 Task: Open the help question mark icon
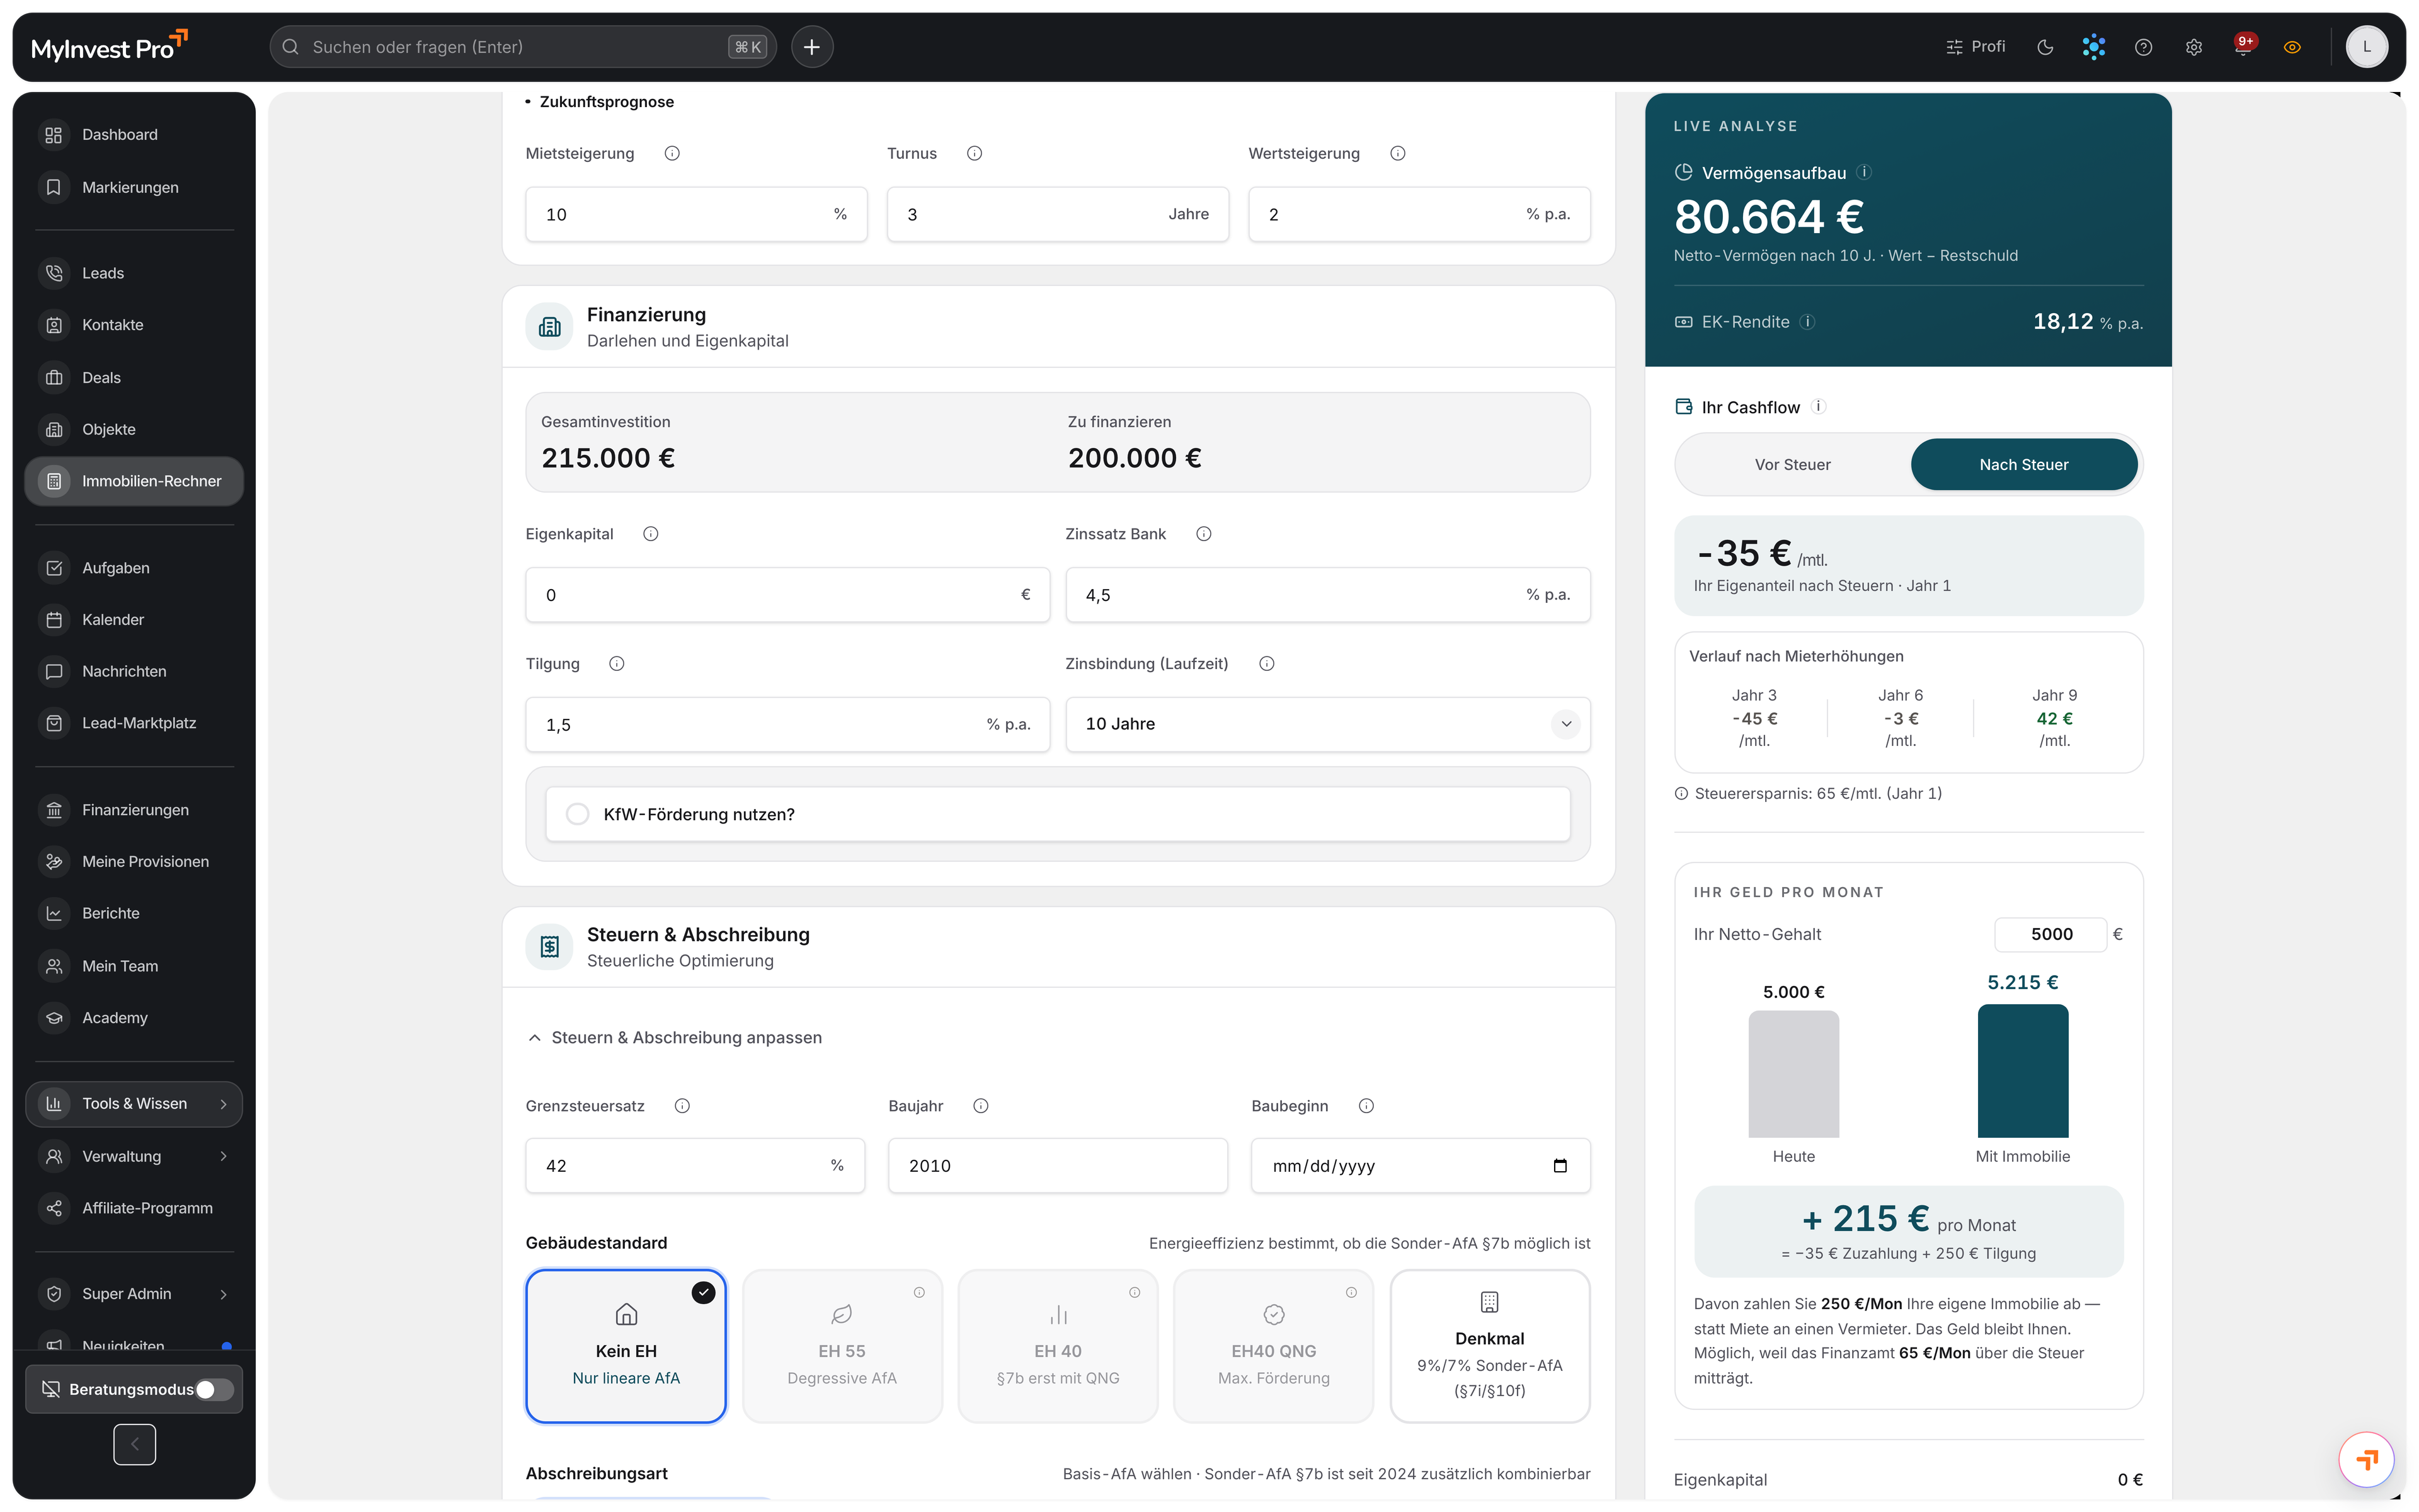2143,47
